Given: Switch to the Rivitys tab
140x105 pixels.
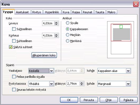Looking at the screenshot, I should (x=37, y=12).
